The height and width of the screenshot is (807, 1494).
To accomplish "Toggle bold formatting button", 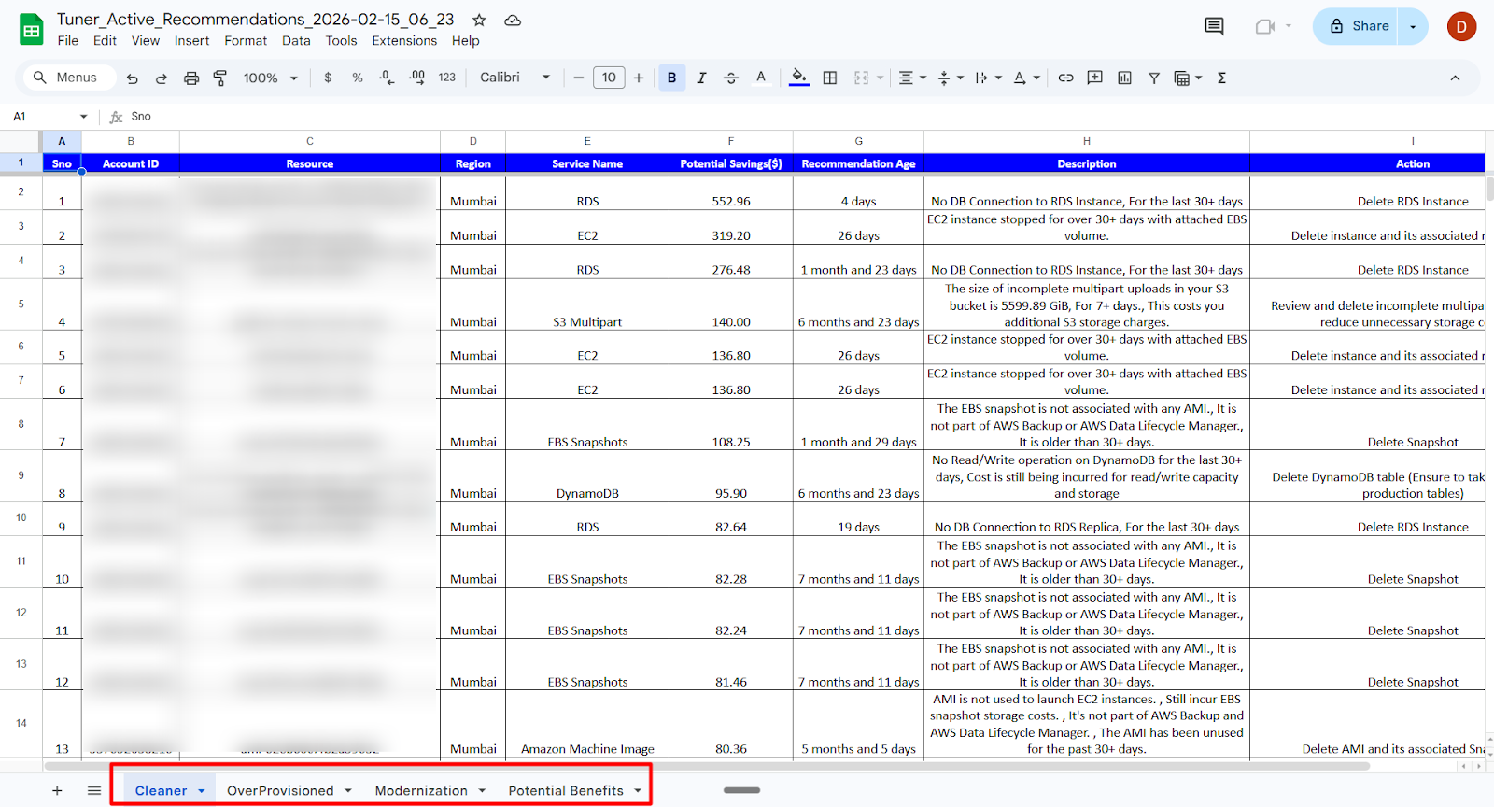I will (x=671, y=78).
